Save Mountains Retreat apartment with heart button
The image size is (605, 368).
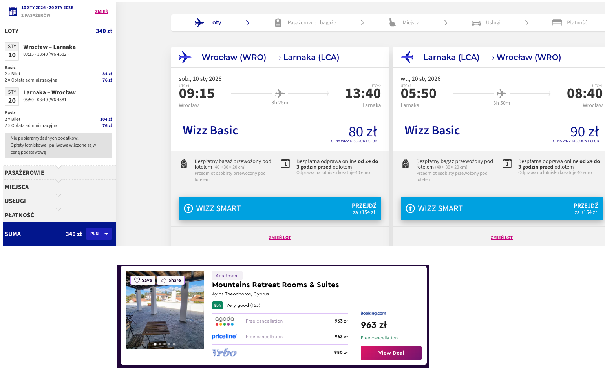(x=143, y=280)
